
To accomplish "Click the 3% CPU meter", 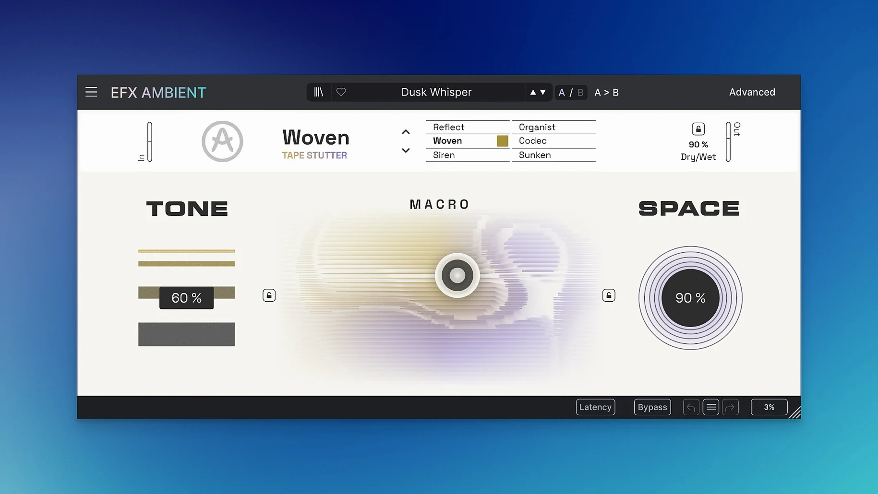I will pyautogui.click(x=769, y=407).
